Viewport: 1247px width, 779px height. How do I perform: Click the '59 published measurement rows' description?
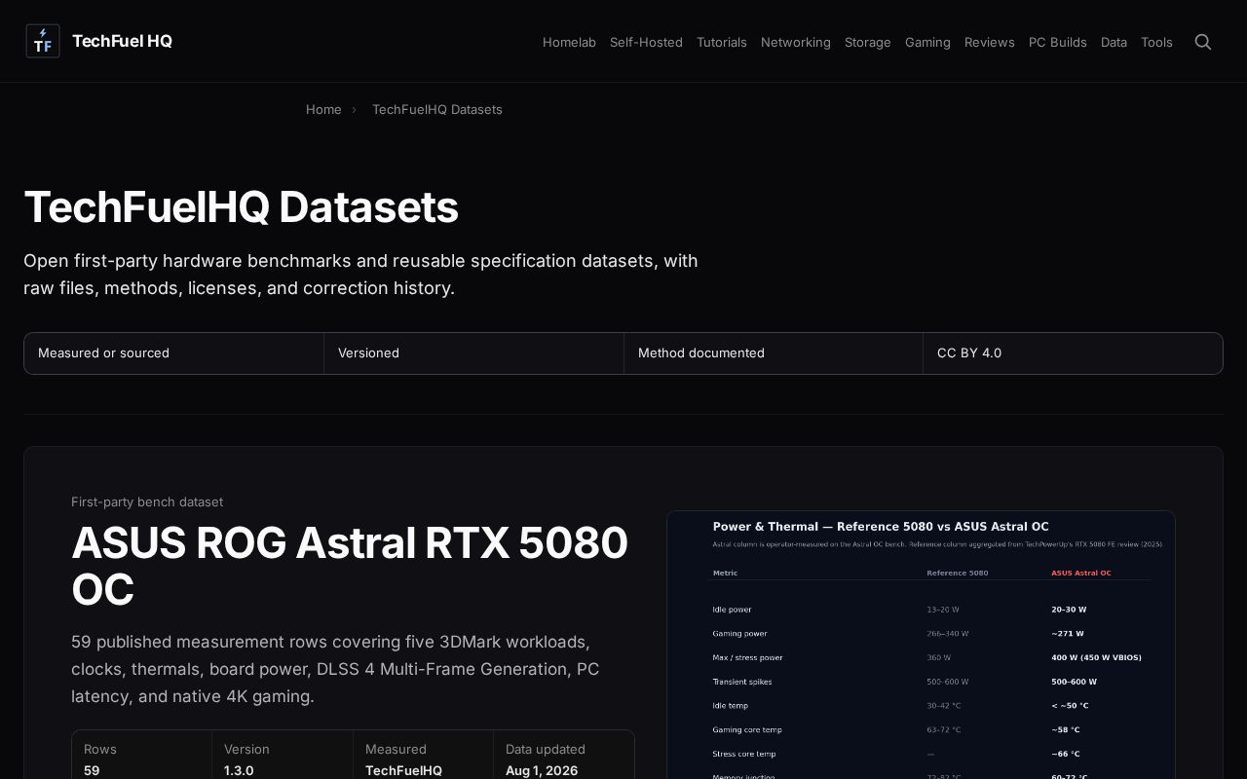tap(335, 669)
